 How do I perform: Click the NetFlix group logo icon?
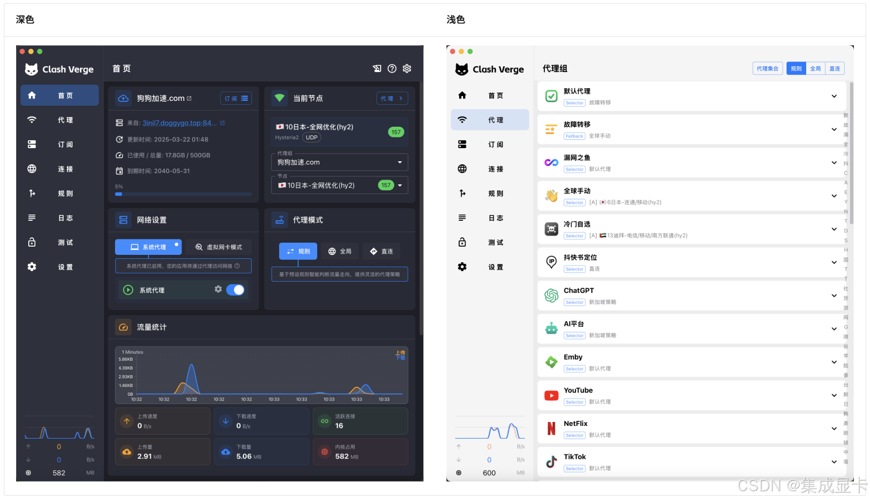coord(551,429)
